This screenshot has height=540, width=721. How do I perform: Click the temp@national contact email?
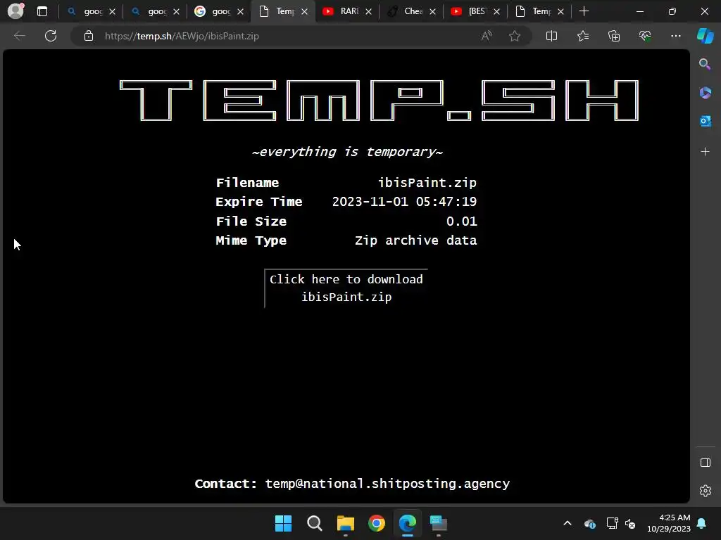point(387,484)
